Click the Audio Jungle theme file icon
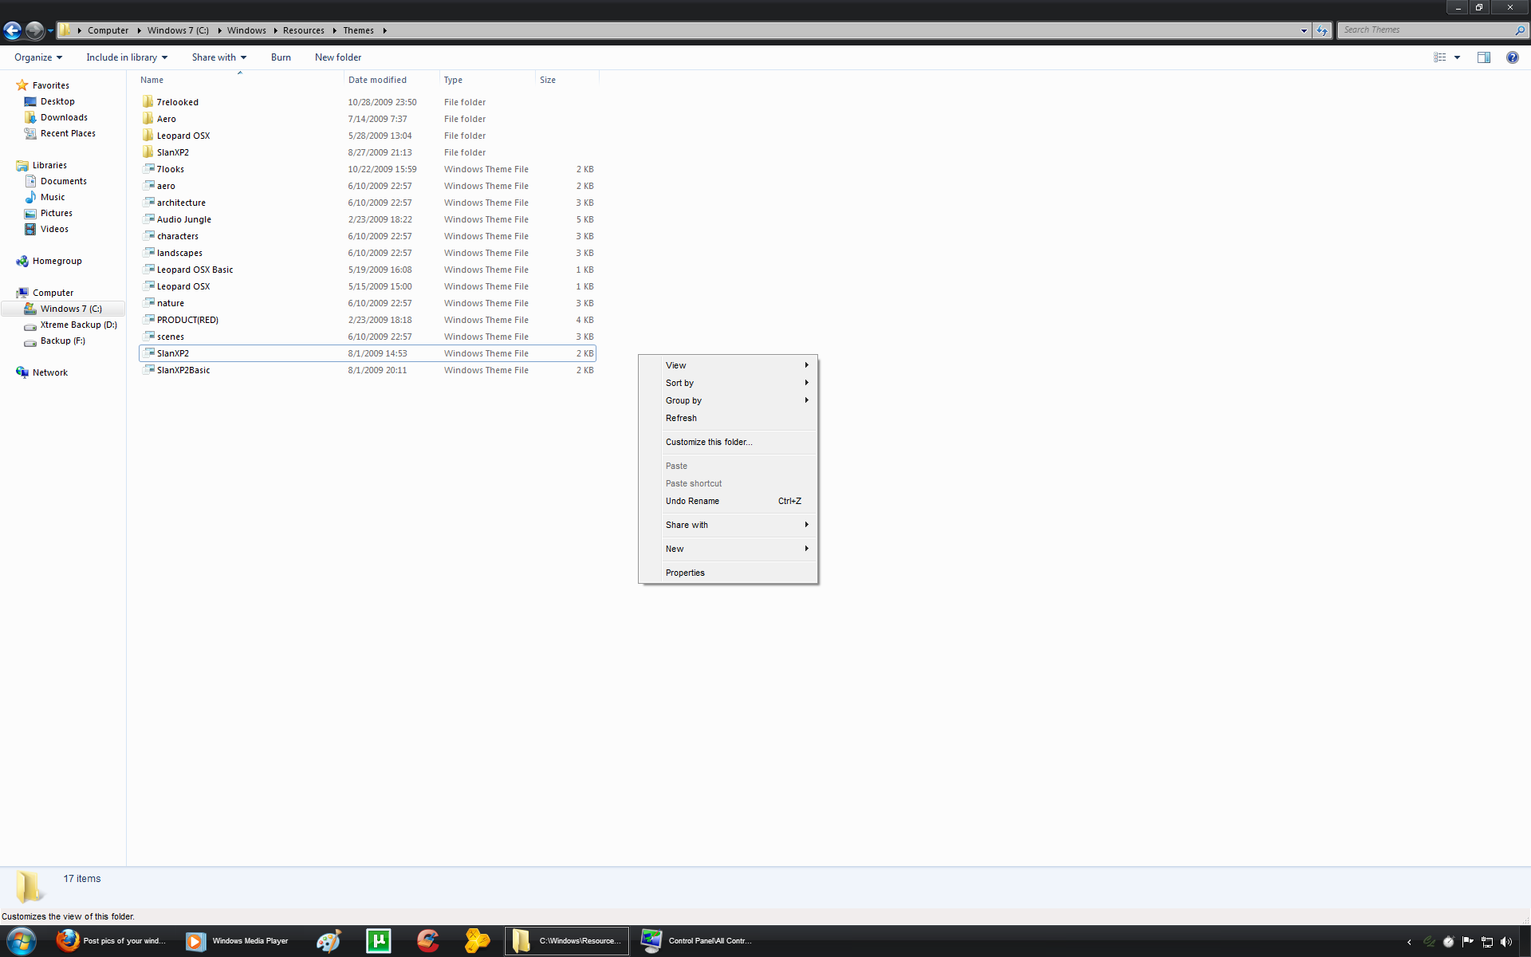1531x957 pixels. pos(148,219)
